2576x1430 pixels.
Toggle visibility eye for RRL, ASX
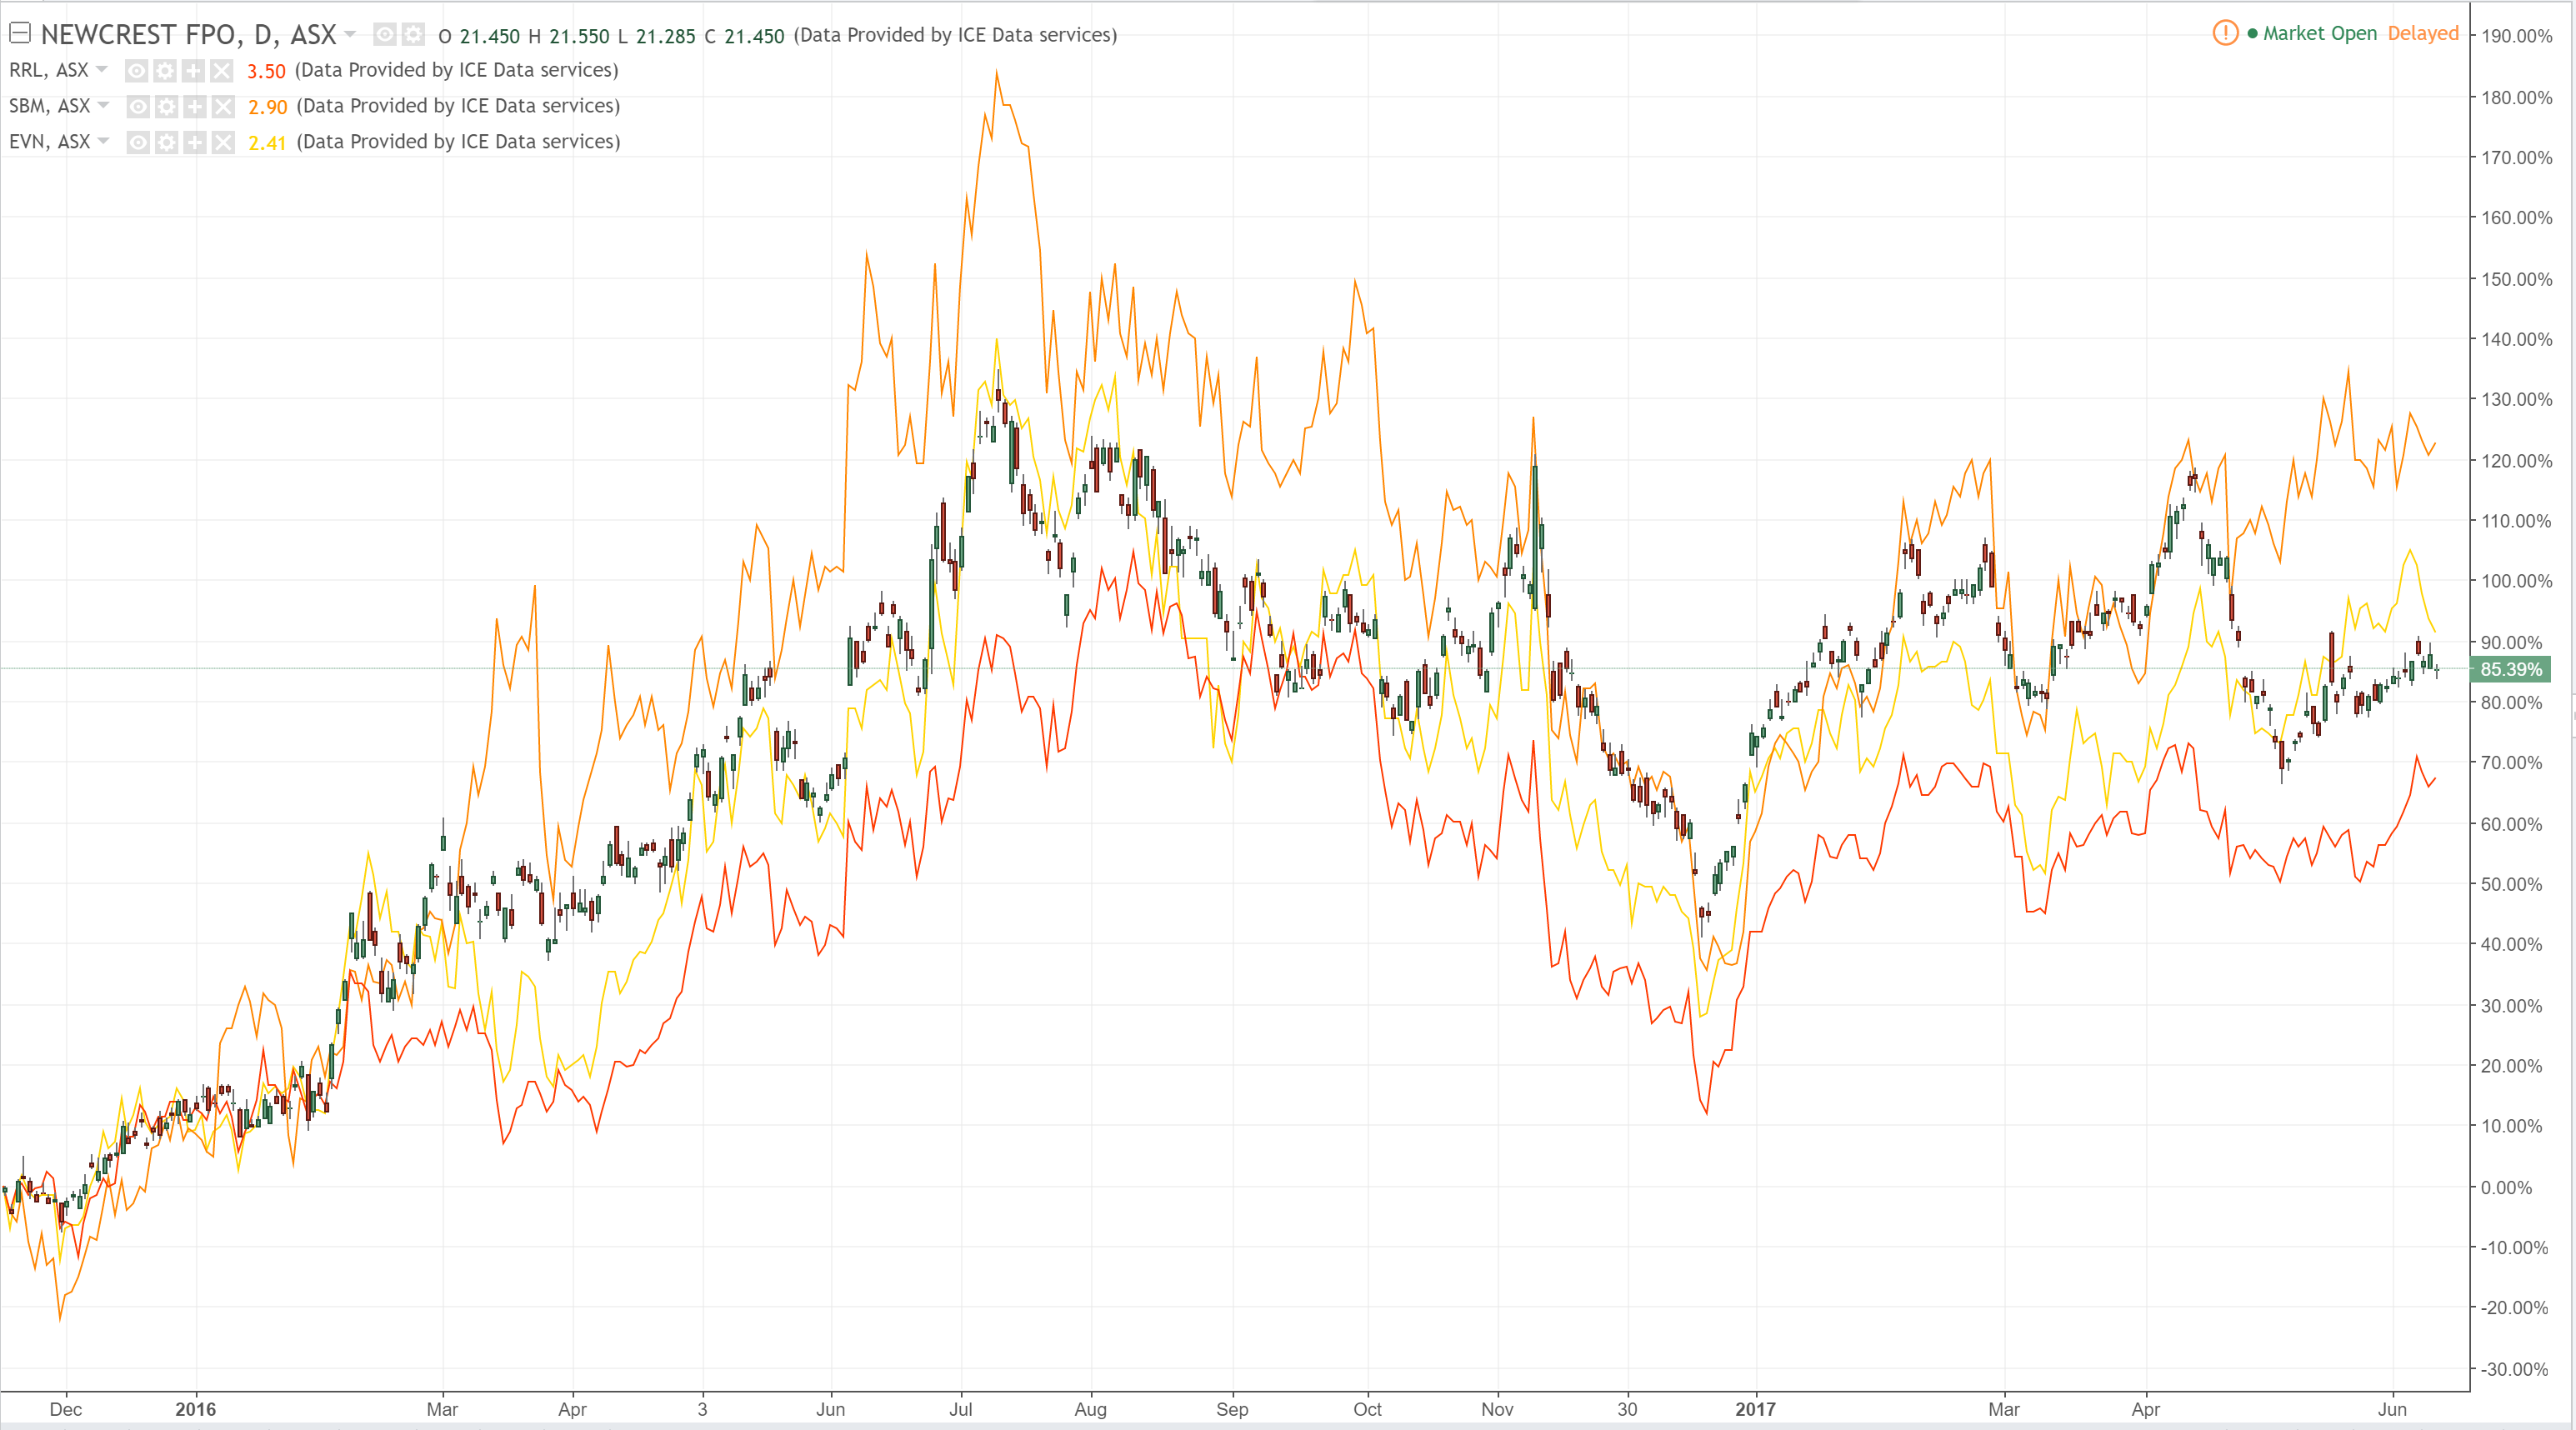tap(137, 70)
